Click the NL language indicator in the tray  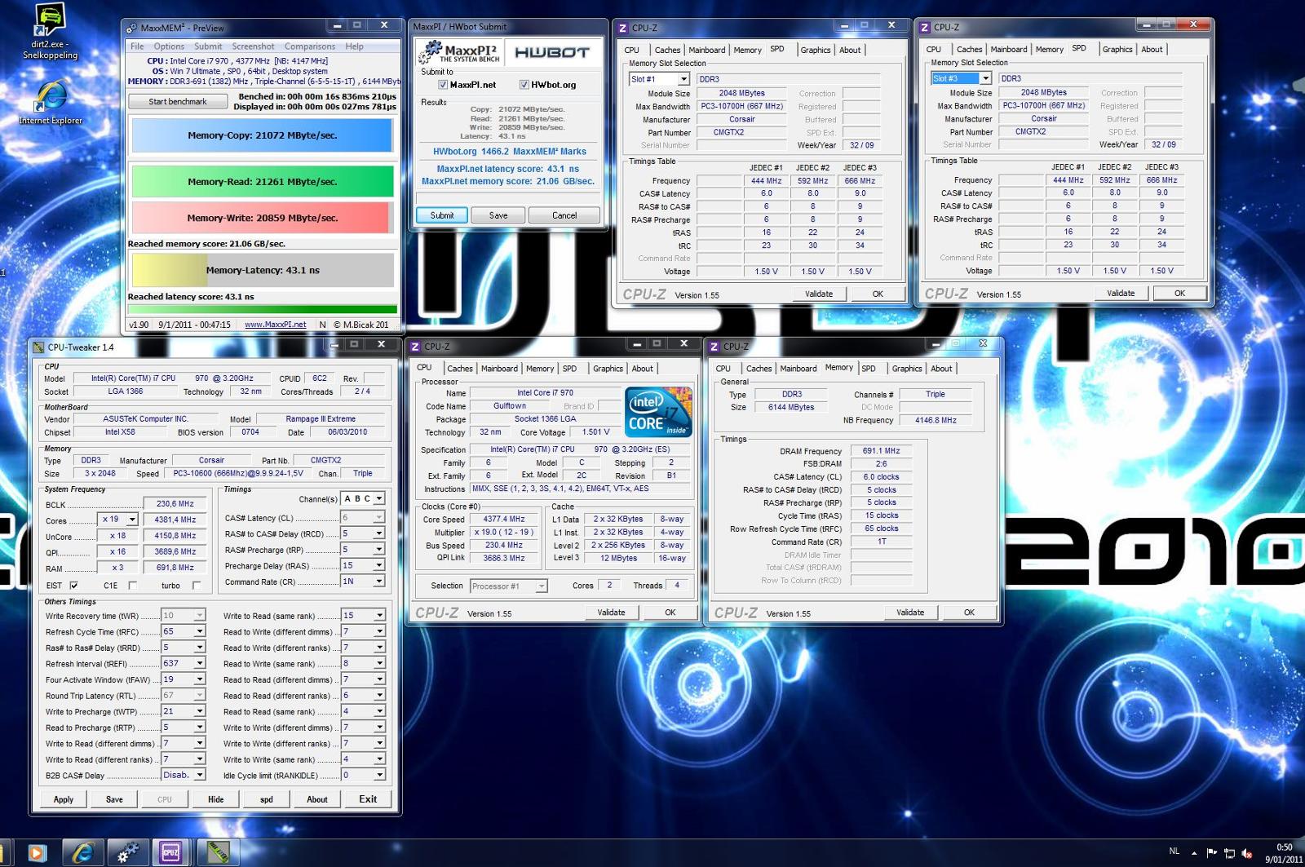pos(1174,851)
